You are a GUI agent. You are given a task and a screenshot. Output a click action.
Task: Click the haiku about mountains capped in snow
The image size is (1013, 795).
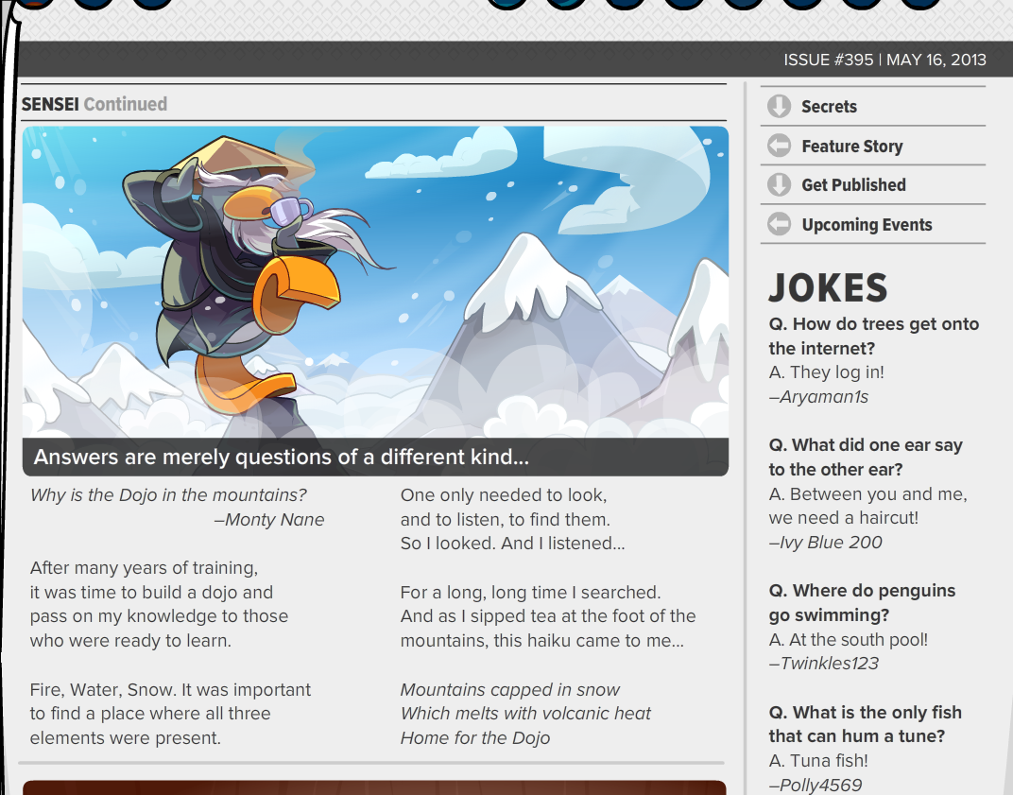[x=525, y=714]
